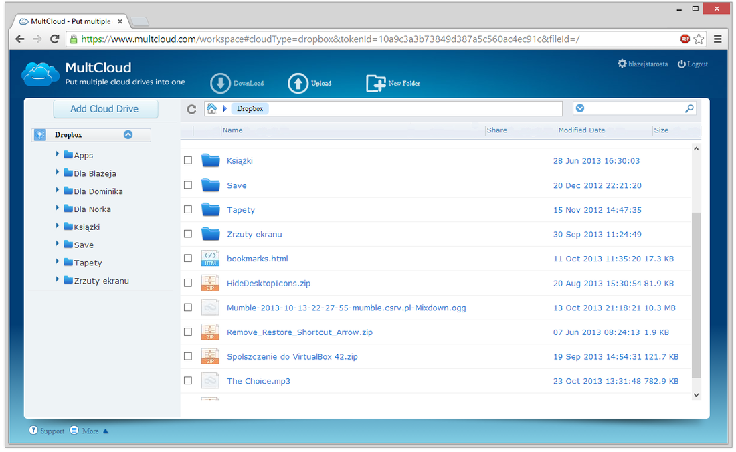736x452 pixels.
Task: Open The Choice.mp3 file link
Action: pyautogui.click(x=258, y=381)
